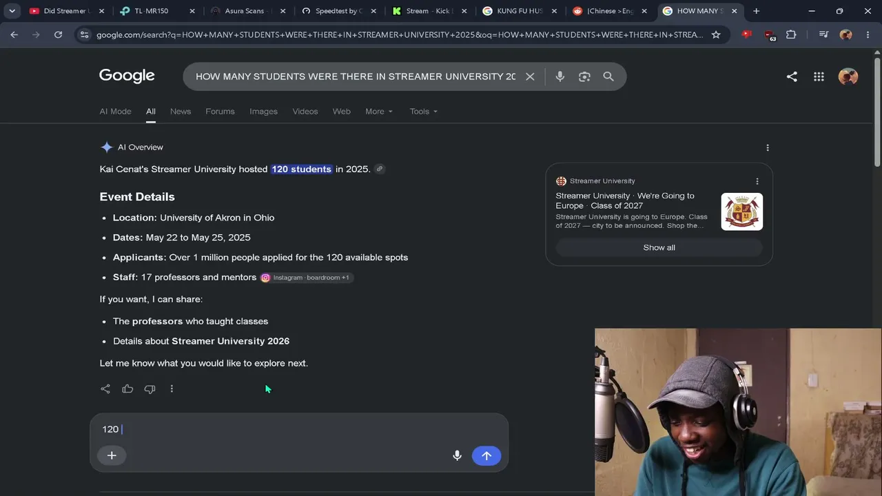882x496 pixels.
Task: Go back to the previous page
Action: coord(14,34)
